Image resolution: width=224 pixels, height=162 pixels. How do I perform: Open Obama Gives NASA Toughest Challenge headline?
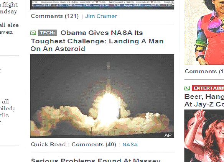pos(97,41)
